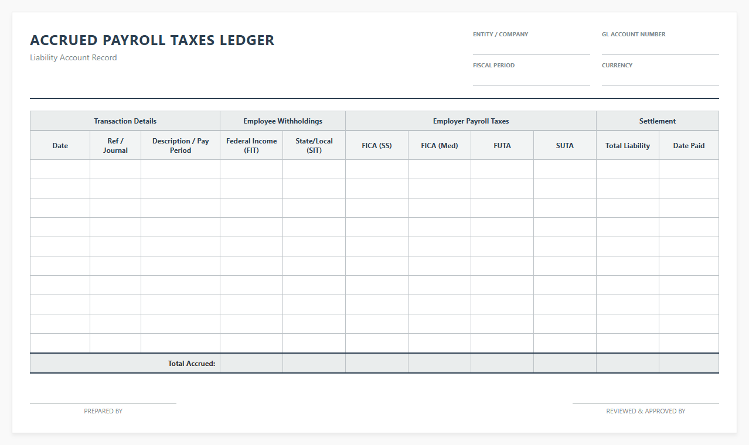Select the Total Liability column header

tap(628, 145)
